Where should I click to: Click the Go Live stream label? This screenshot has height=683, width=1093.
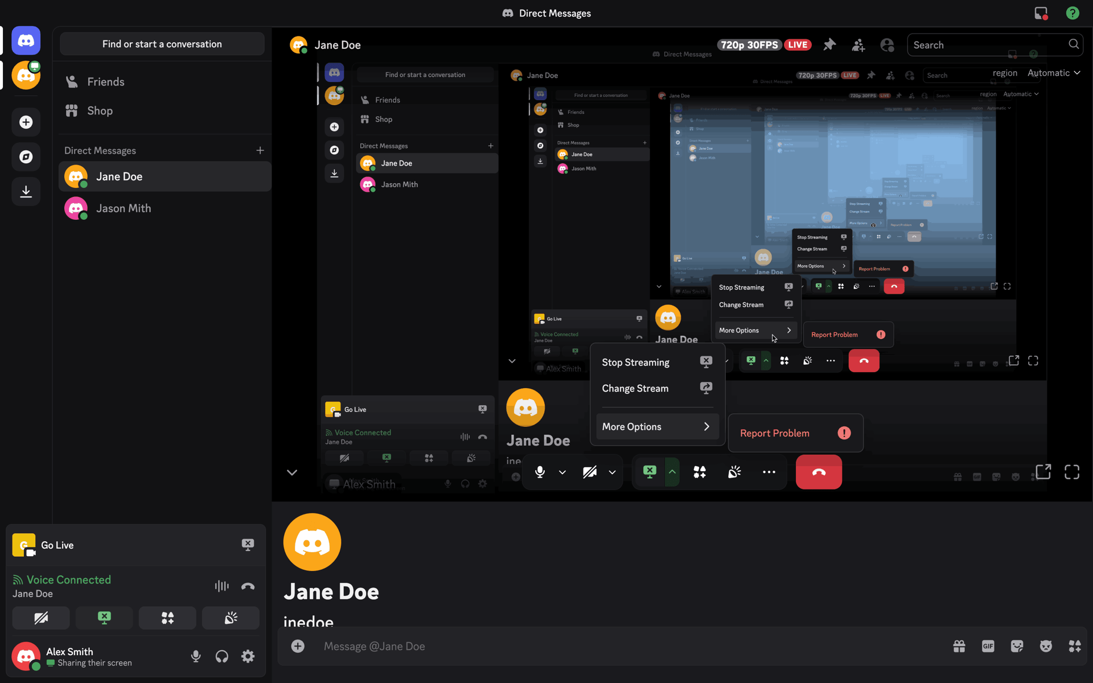tap(57, 545)
